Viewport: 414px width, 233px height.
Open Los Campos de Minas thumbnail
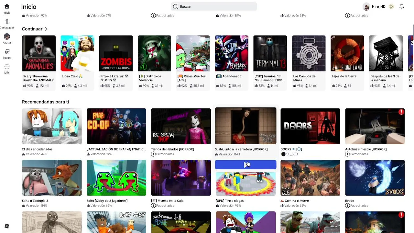coord(309,53)
